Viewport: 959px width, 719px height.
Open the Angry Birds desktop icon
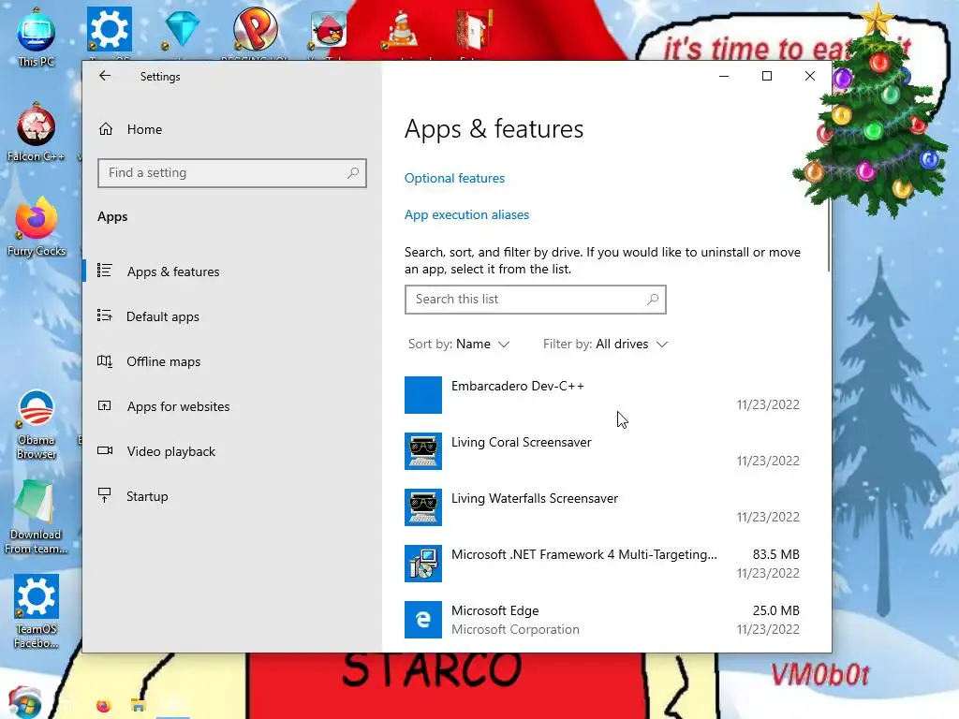tap(329, 29)
